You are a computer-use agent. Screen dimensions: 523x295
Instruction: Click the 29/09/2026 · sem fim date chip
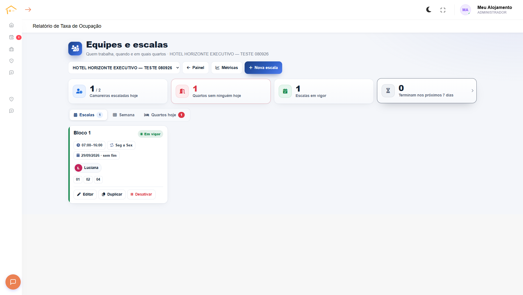(x=96, y=156)
